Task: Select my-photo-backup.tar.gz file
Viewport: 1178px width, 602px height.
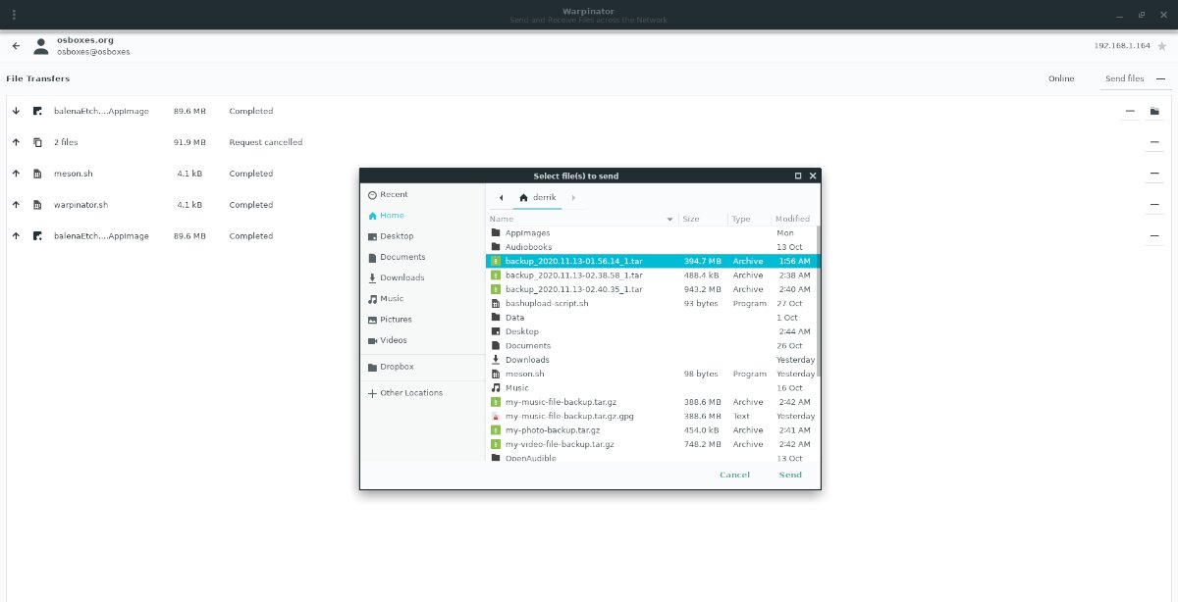Action: click(552, 430)
